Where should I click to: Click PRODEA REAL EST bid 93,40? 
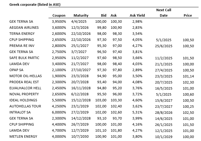pos(101,82)
